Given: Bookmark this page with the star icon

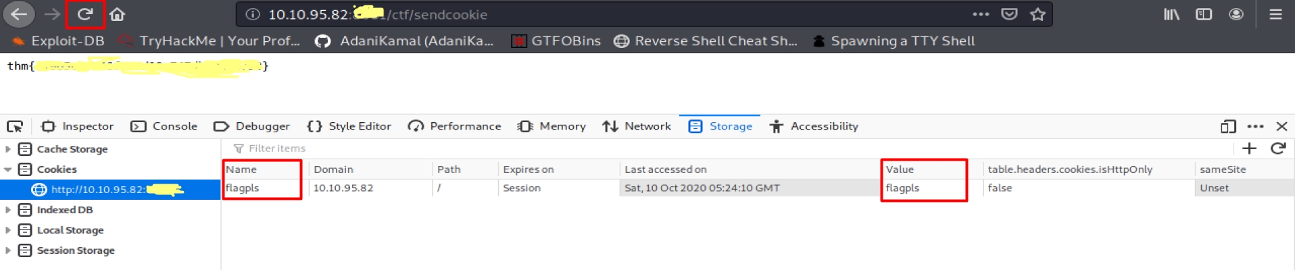Looking at the screenshot, I should 1037,14.
